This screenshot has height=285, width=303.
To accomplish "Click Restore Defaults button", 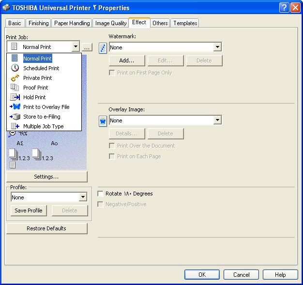I will (46, 228).
